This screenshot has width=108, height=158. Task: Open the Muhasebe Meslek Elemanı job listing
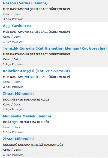tap(27, 116)
